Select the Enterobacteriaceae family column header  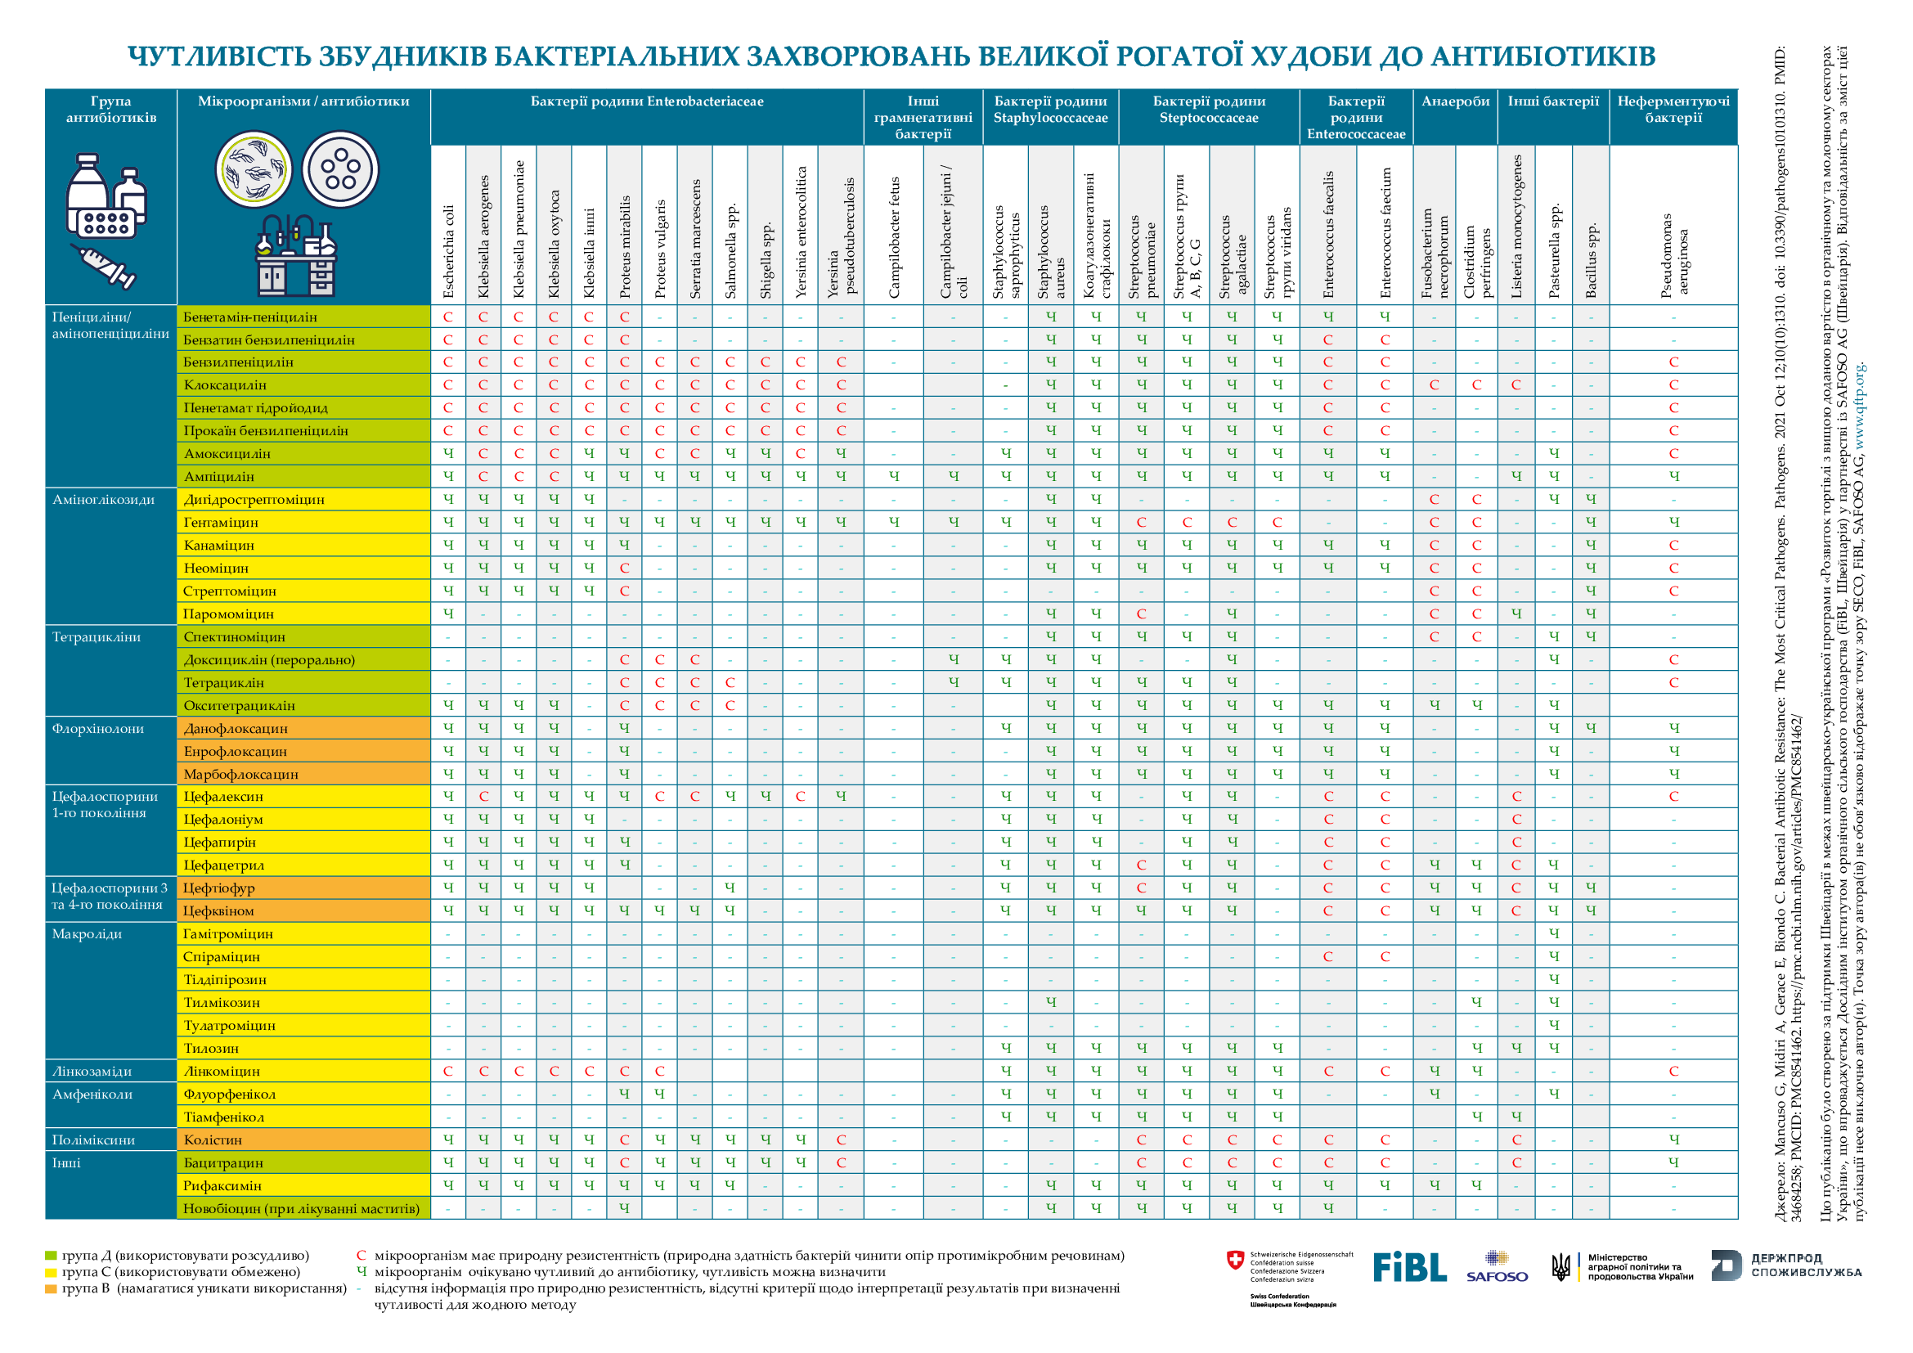pos(647,101)
